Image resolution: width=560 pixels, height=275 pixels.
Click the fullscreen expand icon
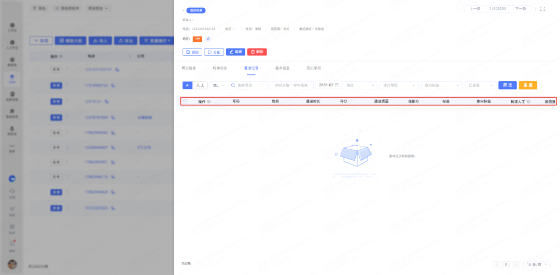pos(542,9)
